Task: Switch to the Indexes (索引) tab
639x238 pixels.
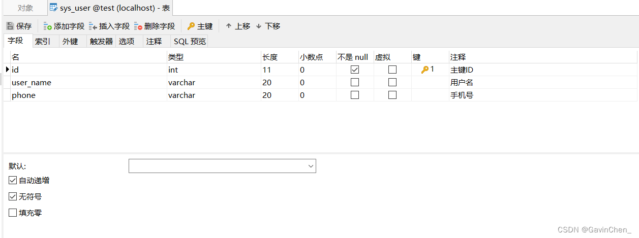Action: pos(43,42)
